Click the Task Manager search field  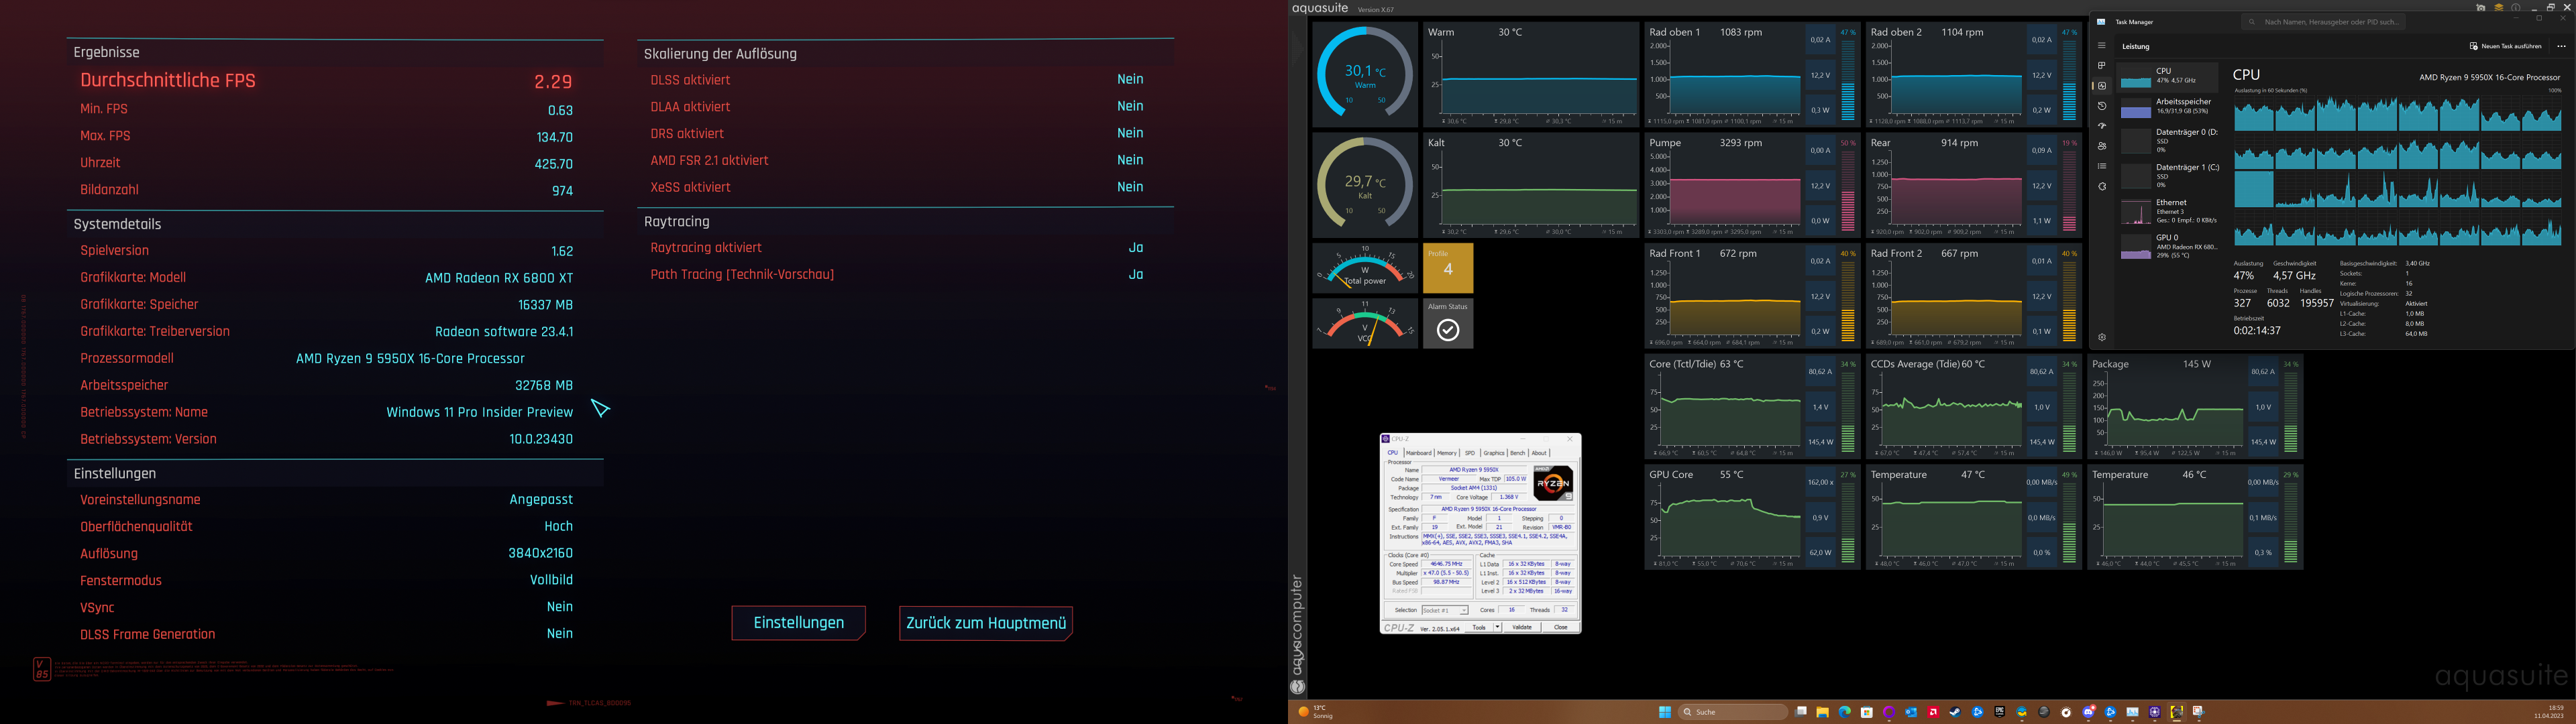[2324, 23]
